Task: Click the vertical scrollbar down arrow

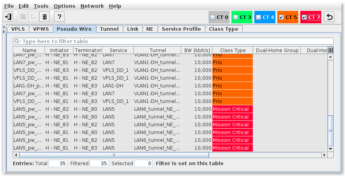Action: tap(331, 148)
